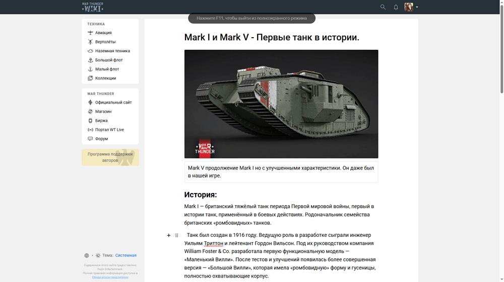The image size is (504, 282).
Task: Open the Вертолёты section
Action: pyautogui.click(x=105, y=42)
